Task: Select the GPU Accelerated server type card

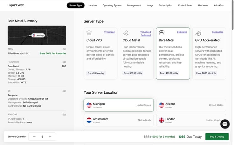Action: (x=209, y=53)
